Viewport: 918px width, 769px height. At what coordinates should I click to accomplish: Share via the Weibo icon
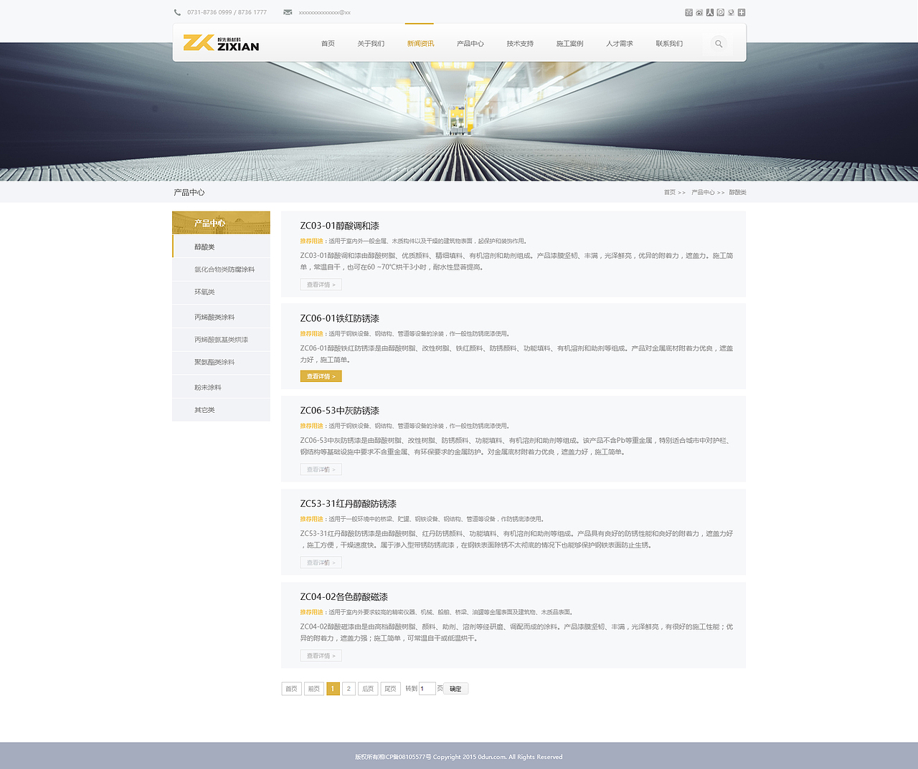699,12
